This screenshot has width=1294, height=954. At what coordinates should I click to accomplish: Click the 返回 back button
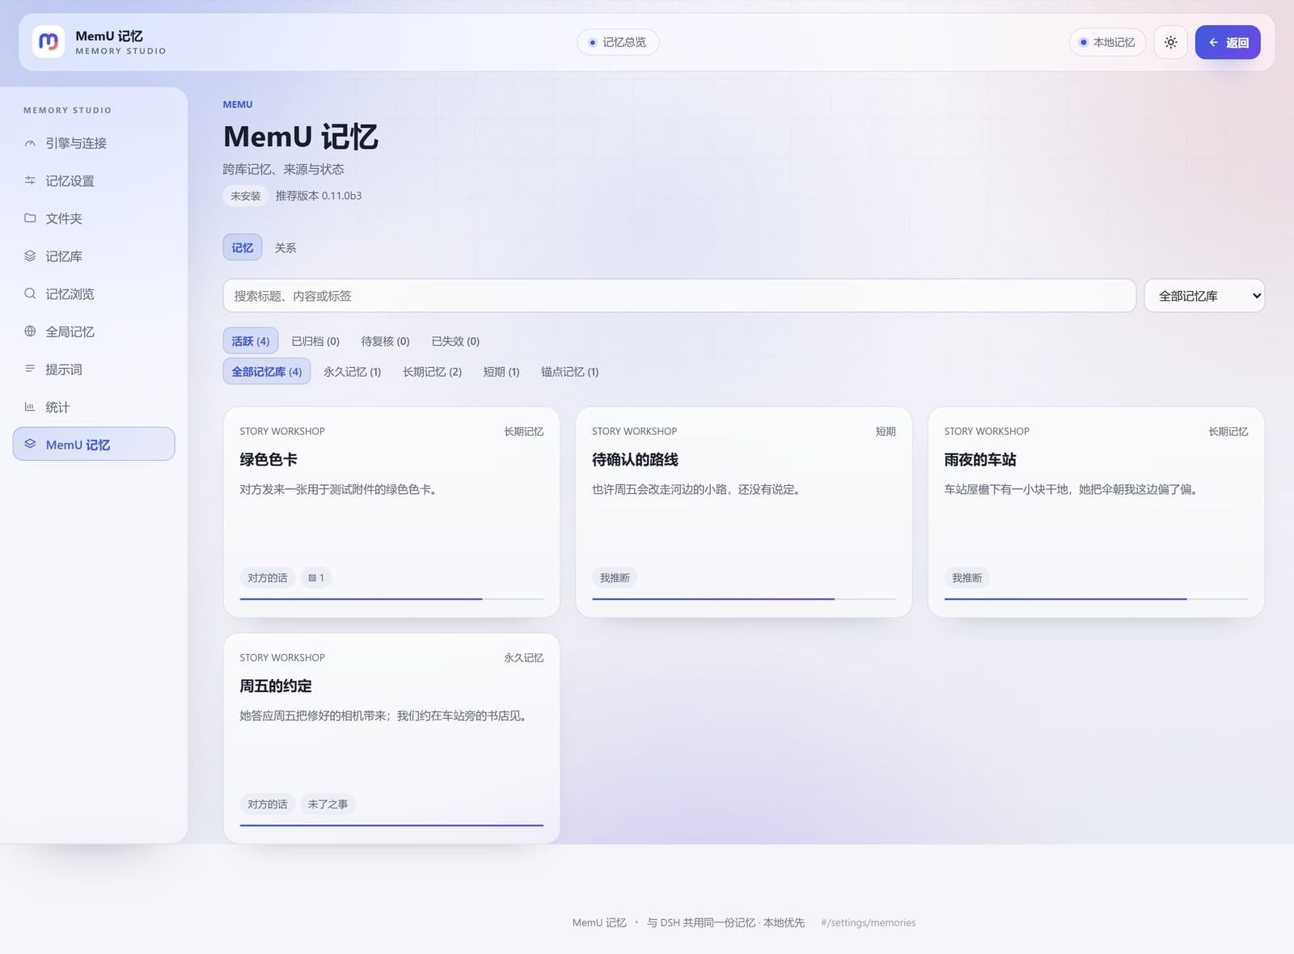[1228, 42]
